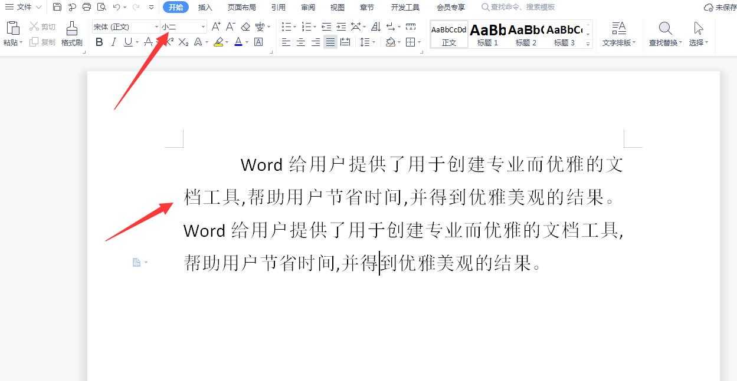Viewport: 737px width, 381px height.
Task: Click the phonetic guide (變) icon
Action: click(x=260, y=26)
